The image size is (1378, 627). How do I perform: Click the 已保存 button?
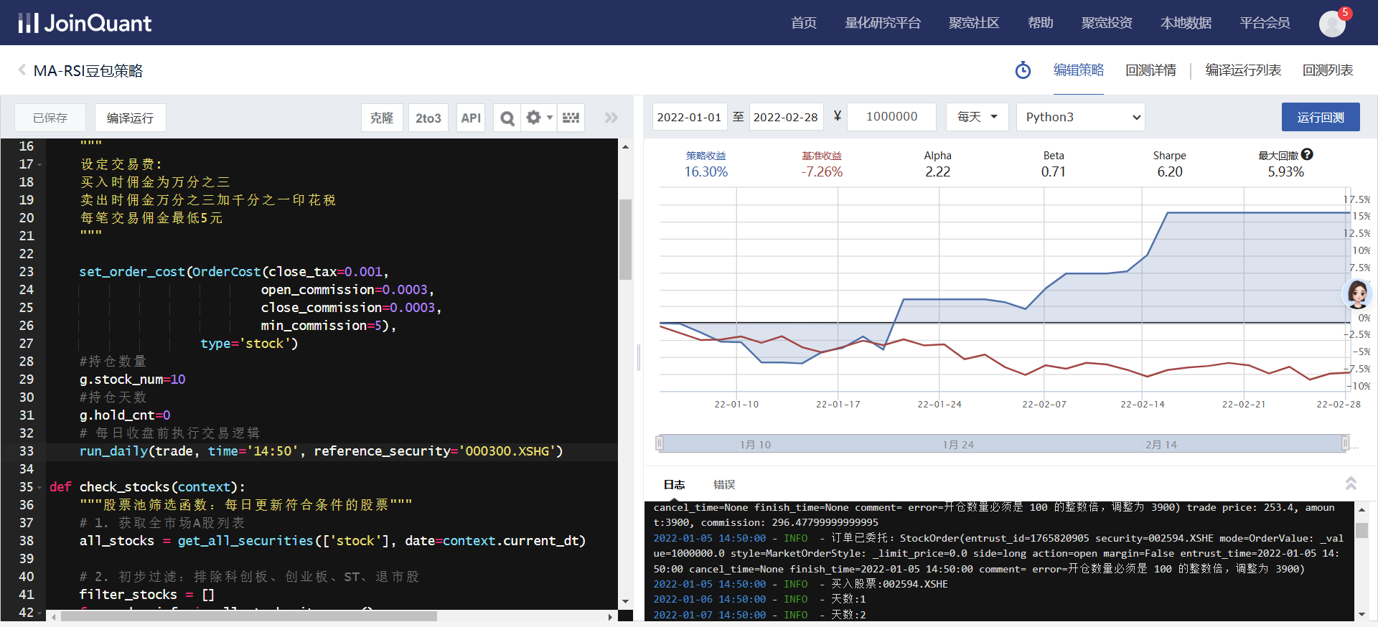coord(50,118)
